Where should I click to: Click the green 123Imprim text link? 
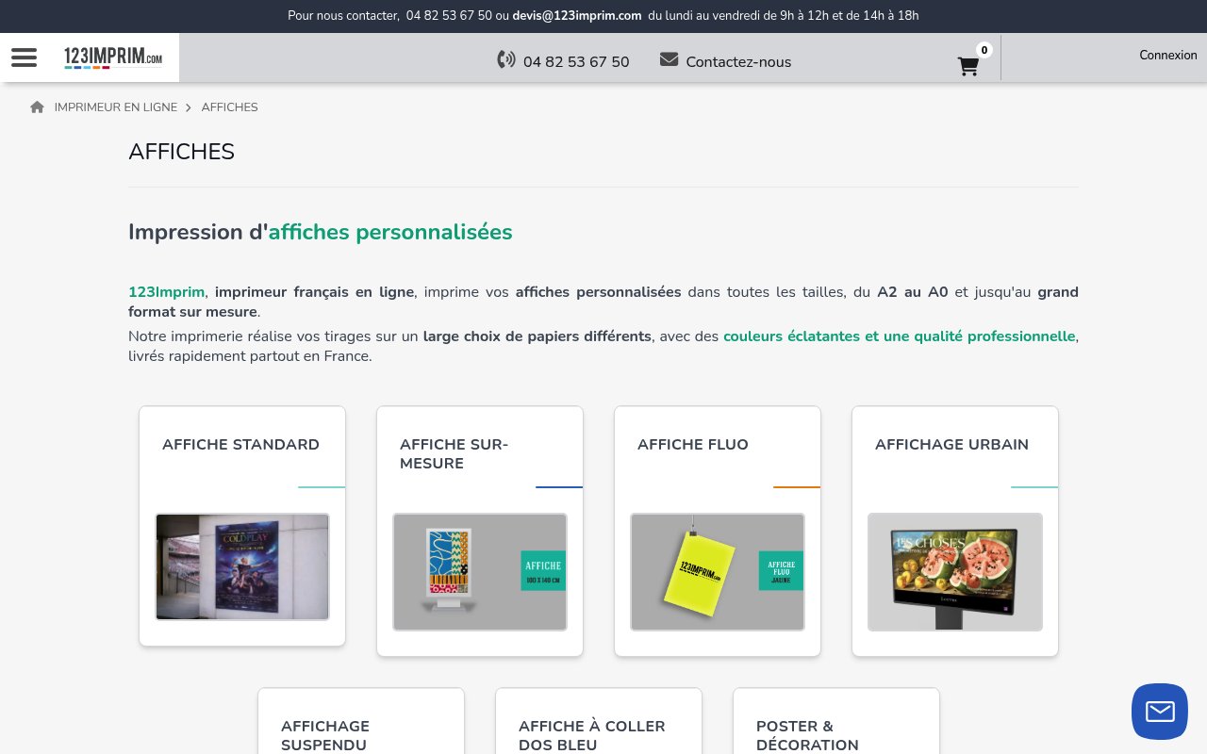tap(166, 292)
